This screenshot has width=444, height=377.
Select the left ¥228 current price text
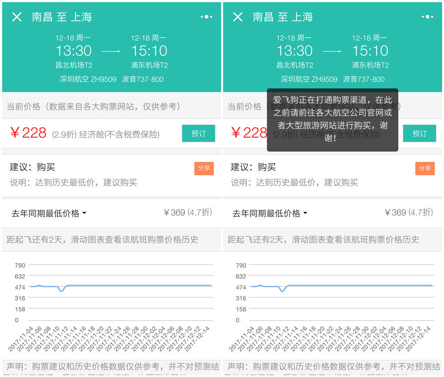tap(28, 133)
